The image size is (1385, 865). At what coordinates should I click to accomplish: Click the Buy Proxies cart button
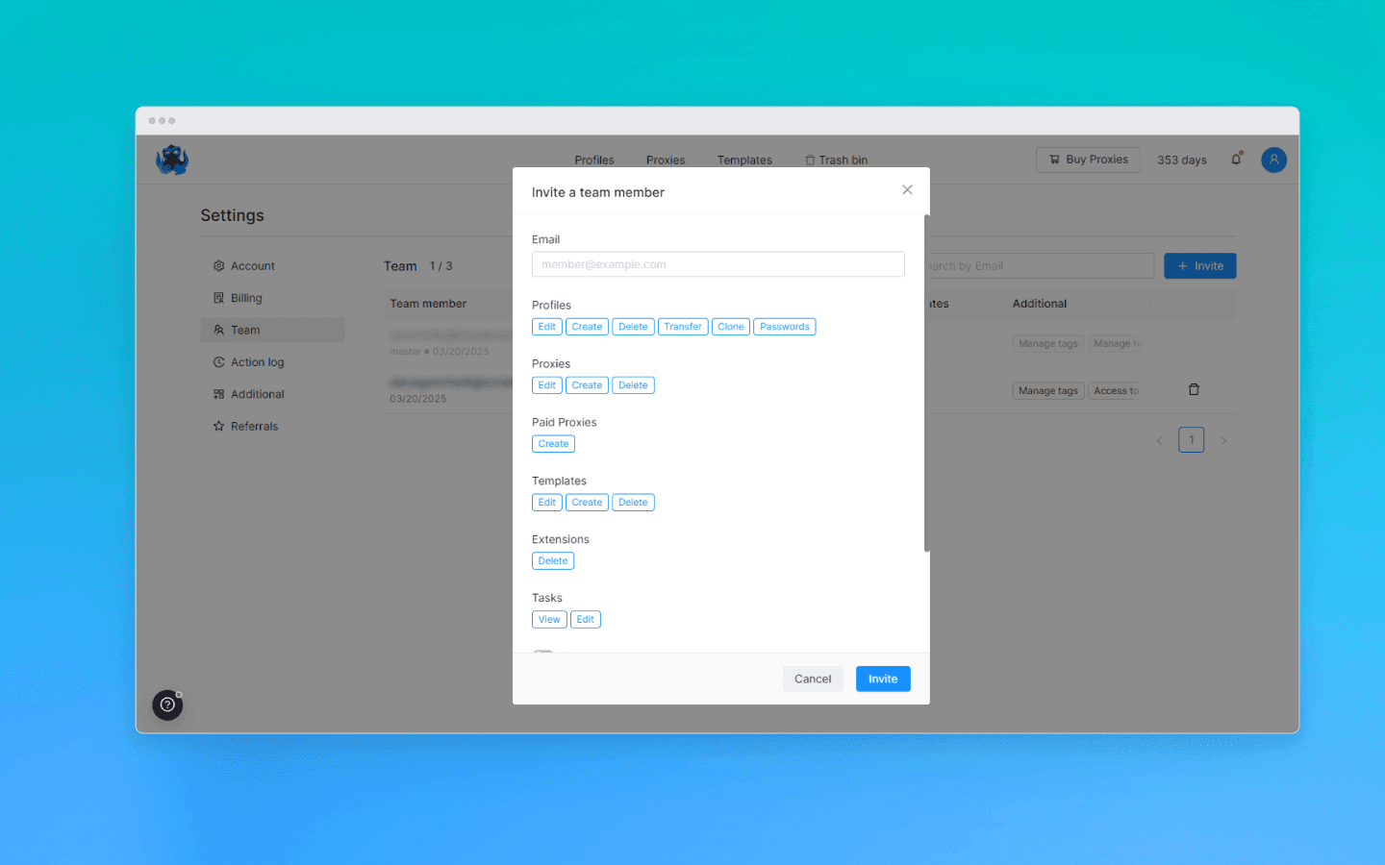(1088, 160)
